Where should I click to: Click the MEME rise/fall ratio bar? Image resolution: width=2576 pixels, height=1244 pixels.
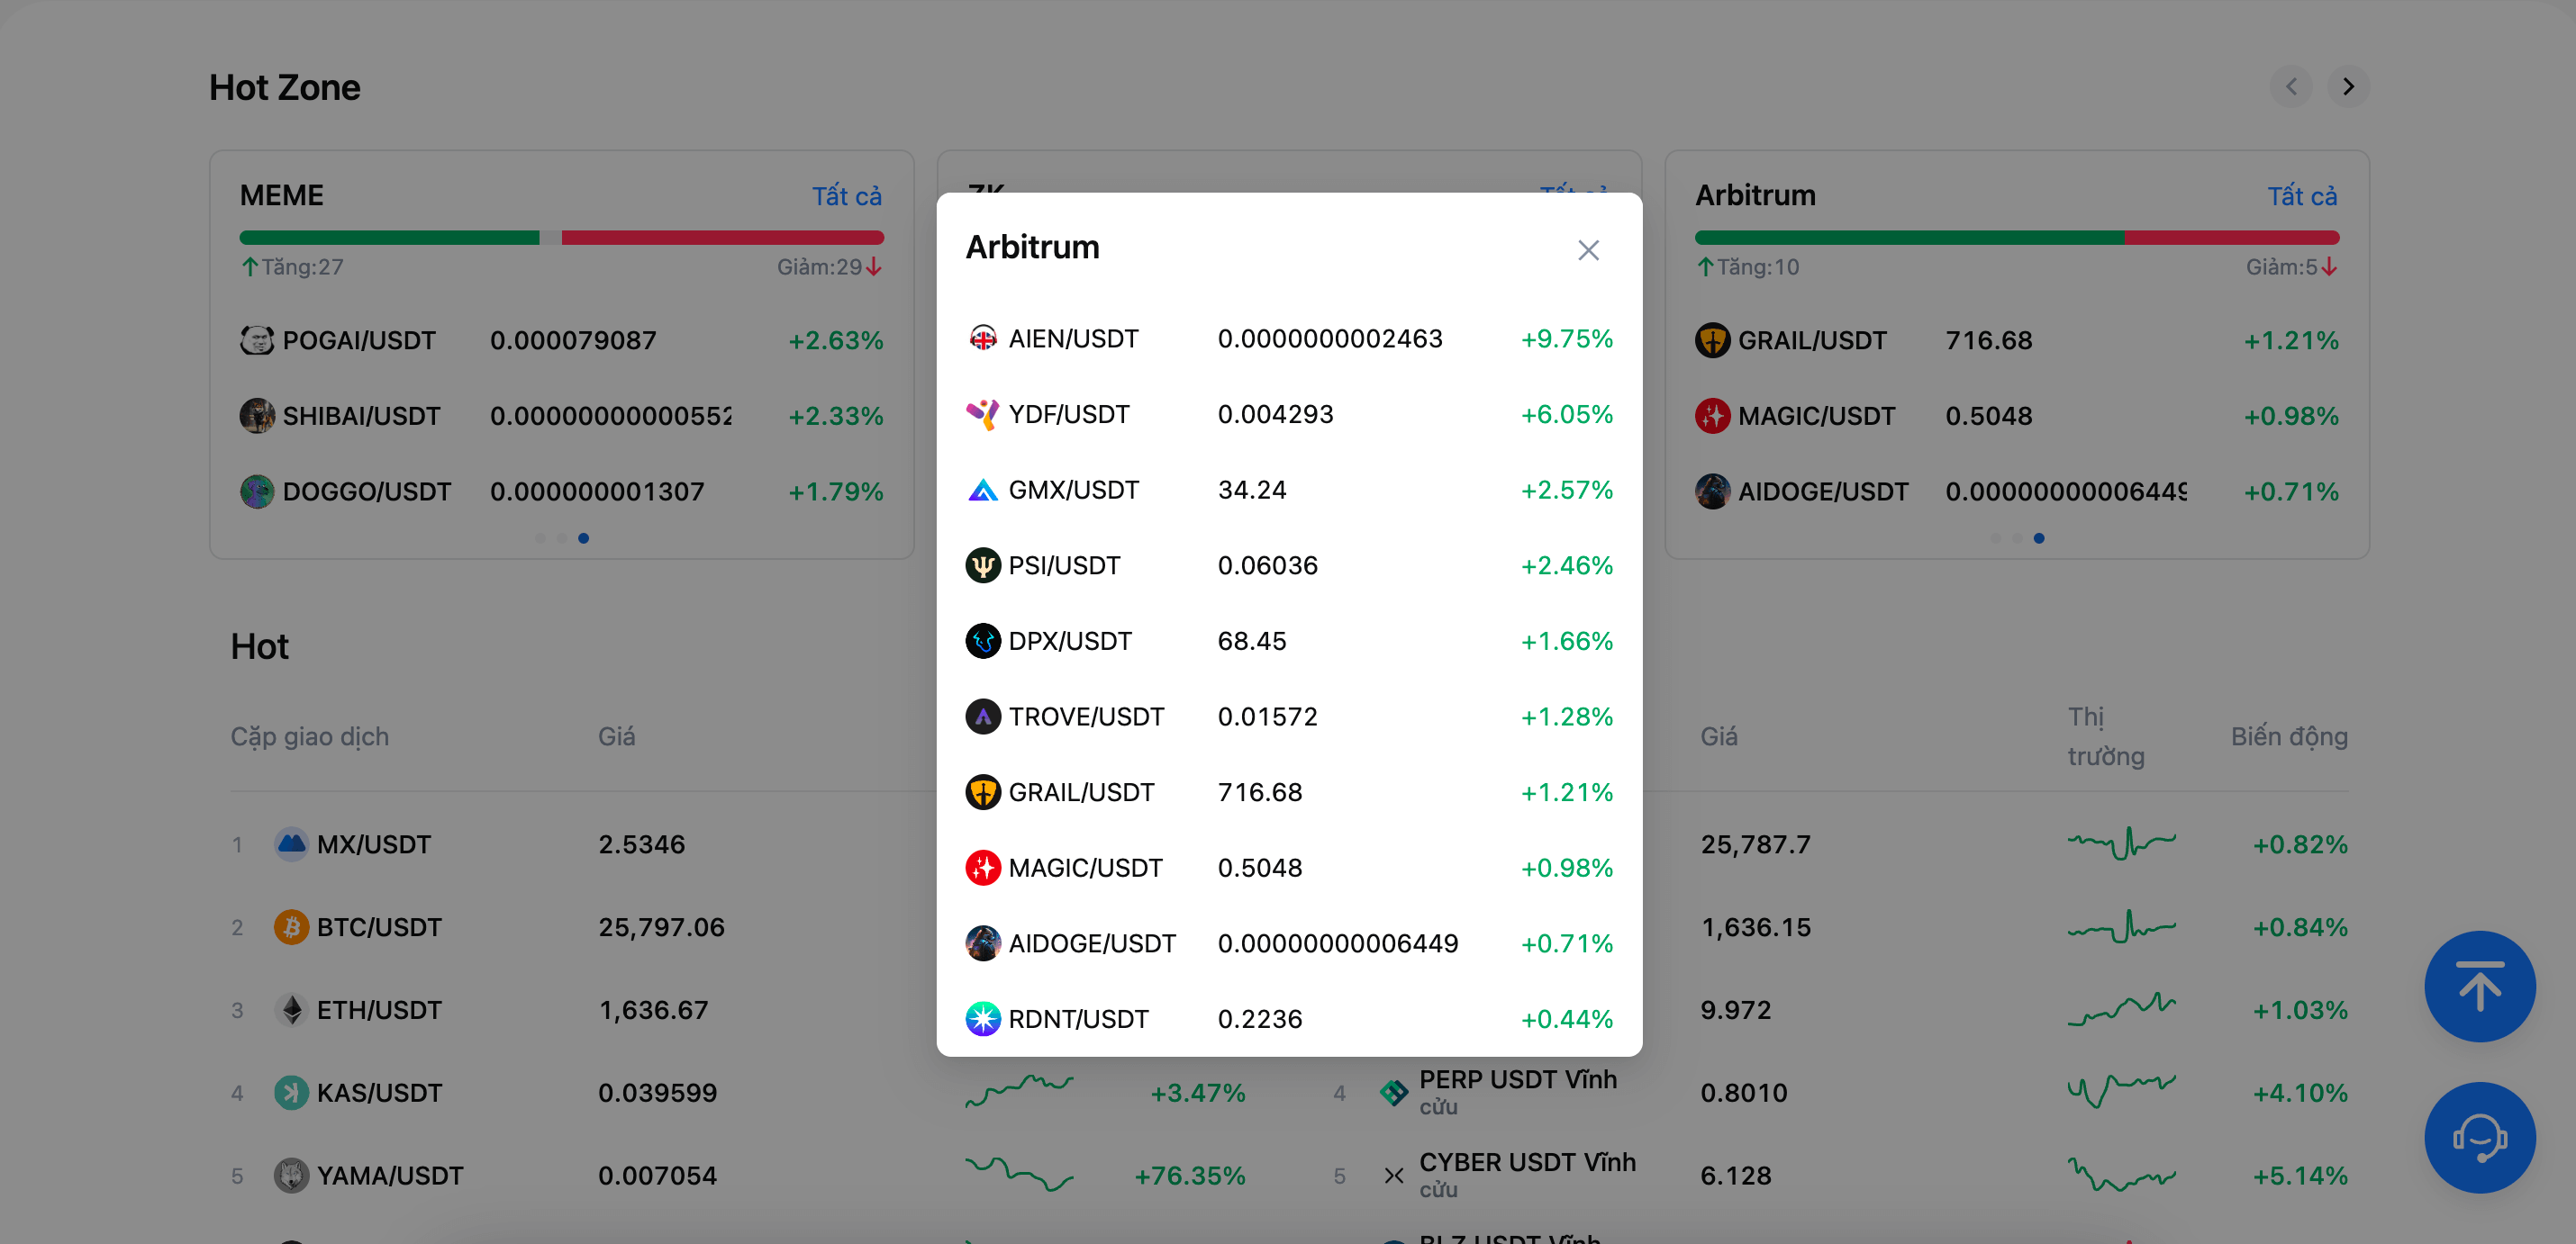tap(561, 238)
